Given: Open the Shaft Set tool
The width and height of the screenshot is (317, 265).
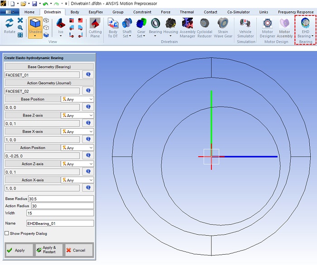Looking at the screenshot, I should [x=127, y=28].
